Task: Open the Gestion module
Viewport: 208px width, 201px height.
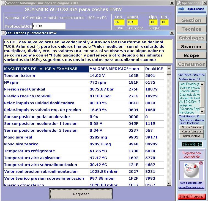Action: (191, 20)
